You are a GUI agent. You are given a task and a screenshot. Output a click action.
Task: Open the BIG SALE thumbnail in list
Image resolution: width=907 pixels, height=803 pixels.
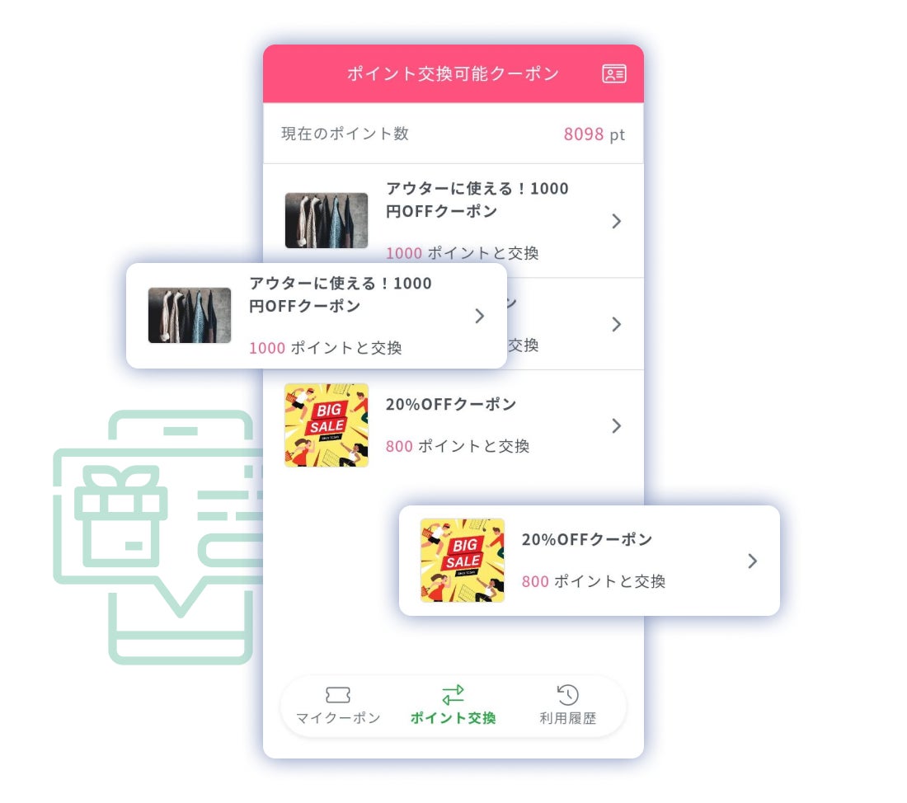(327, 425)
